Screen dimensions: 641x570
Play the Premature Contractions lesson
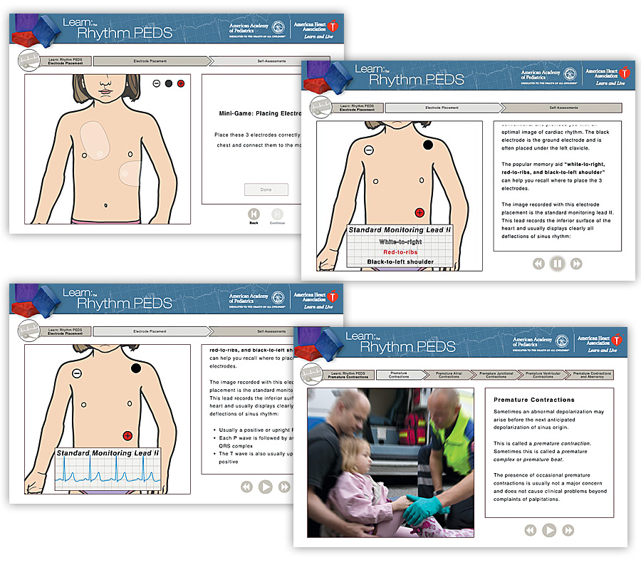549,530
